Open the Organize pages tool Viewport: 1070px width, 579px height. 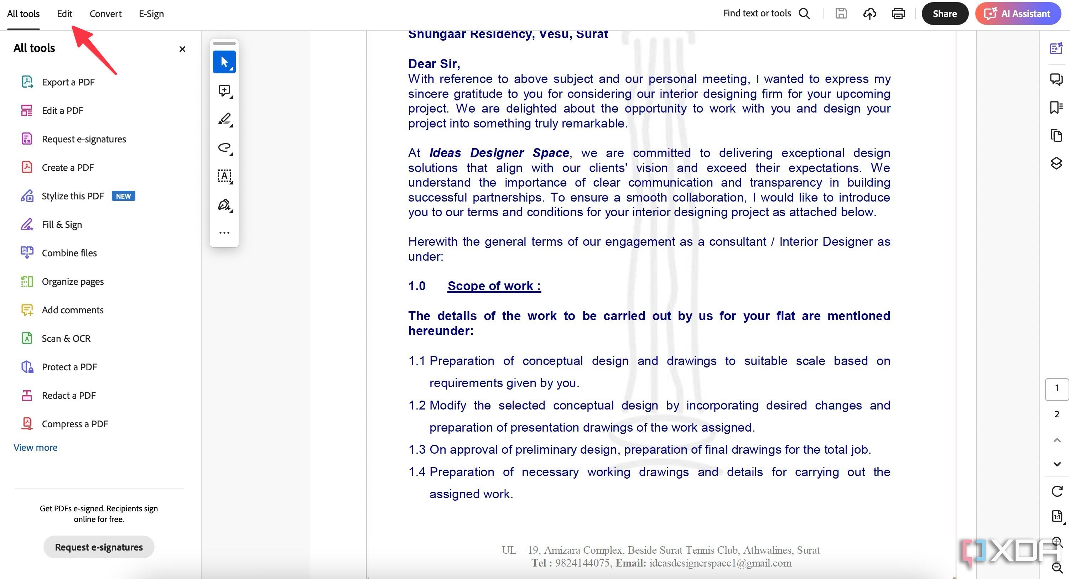73,281
